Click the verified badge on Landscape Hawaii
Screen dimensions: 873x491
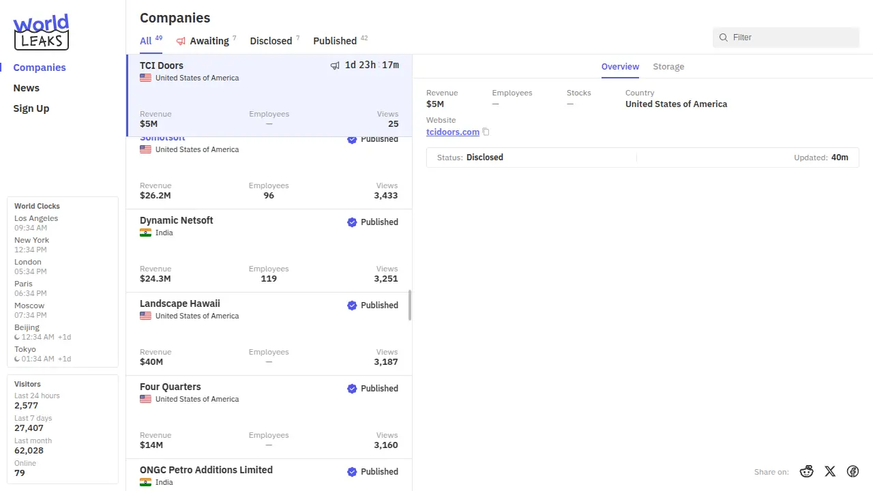(x=352, y=306)
